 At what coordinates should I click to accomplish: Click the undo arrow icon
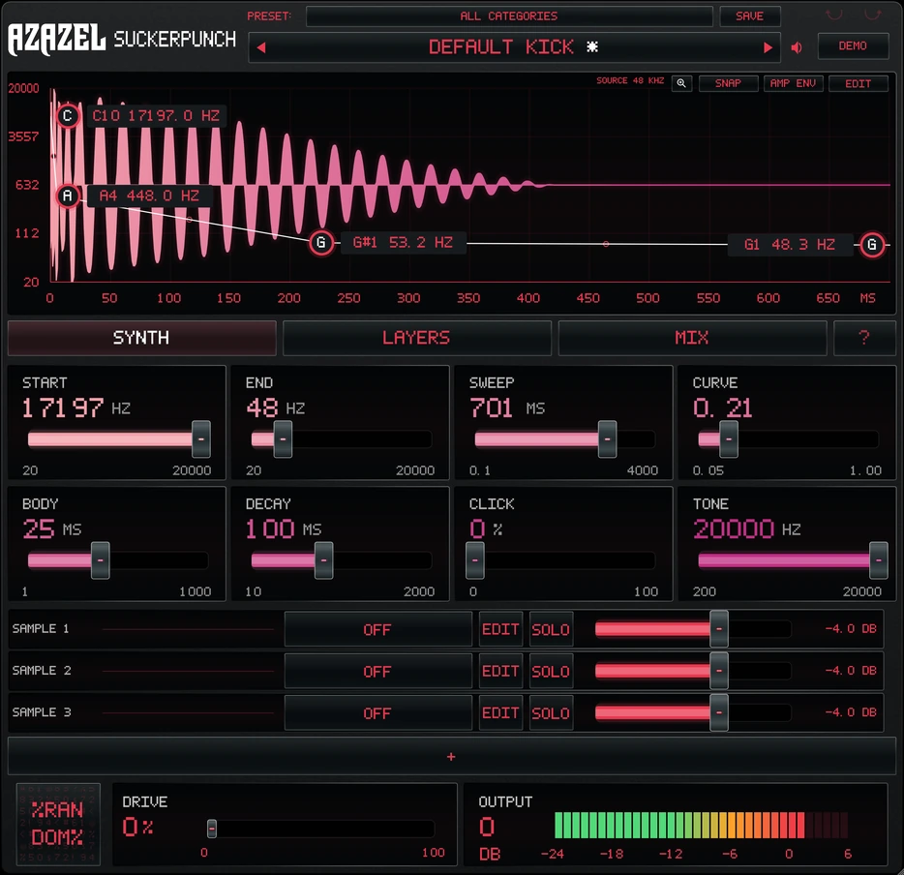click(x=833, y=15)
